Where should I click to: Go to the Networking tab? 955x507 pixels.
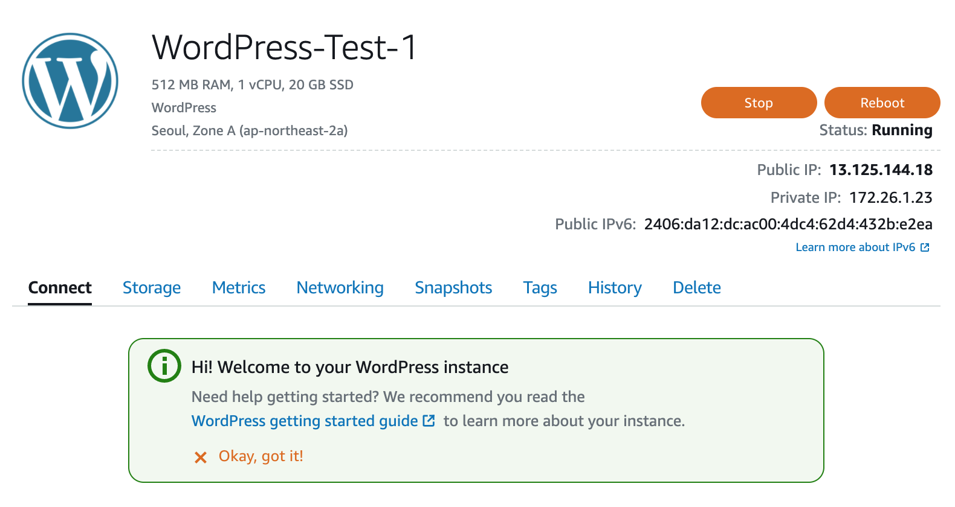pos(340,288)
